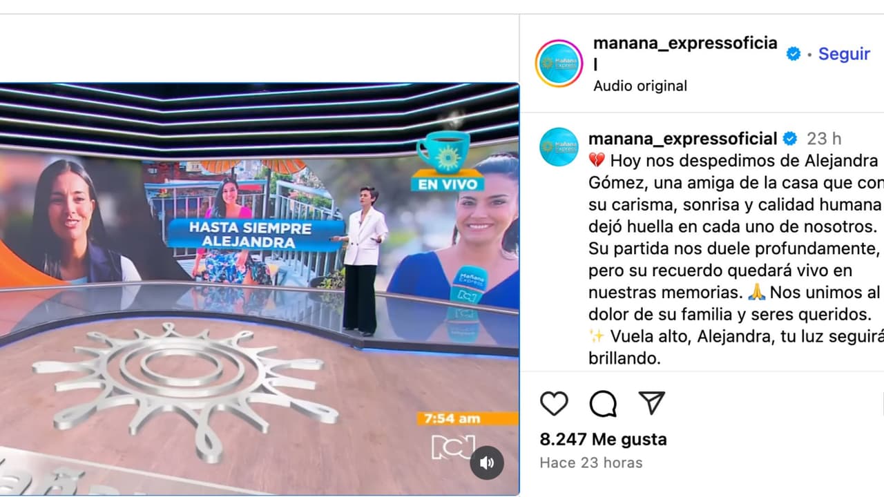Click the verified badge beside the header username
Screen dimensions: 884x497
pos(794,54)
